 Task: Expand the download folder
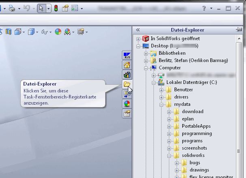(x=169, y=112)
